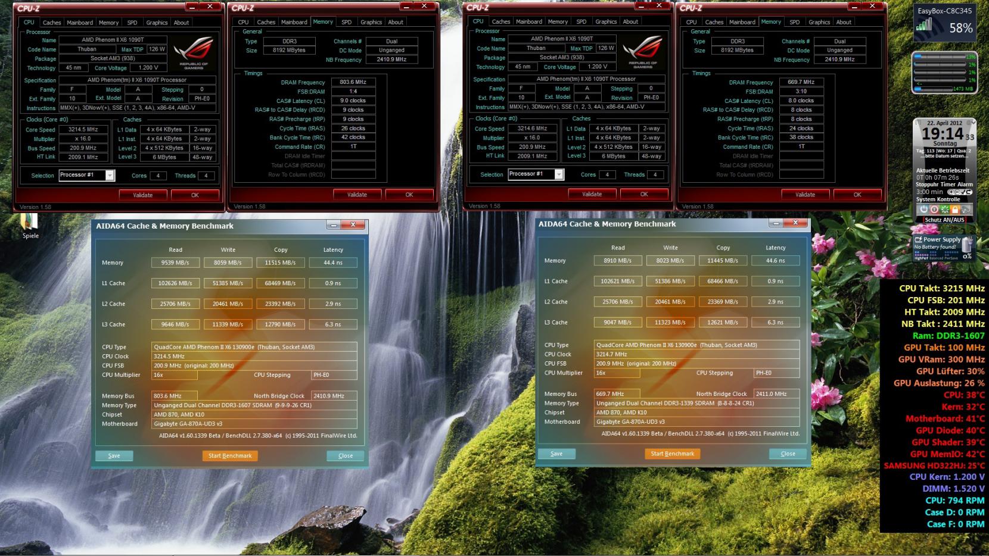Click OK in CPU-Z window with 803.6 MHz DRAM
This screenshot has height=556, width=989.
click(409, 194)
